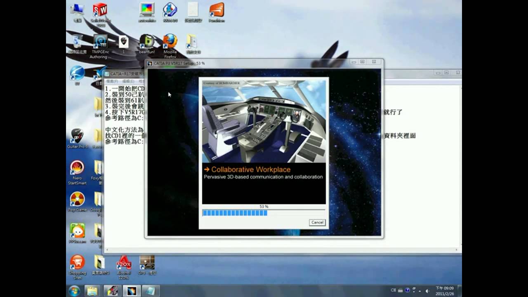Open the desktop file named 1

click(x=123, y=45)
